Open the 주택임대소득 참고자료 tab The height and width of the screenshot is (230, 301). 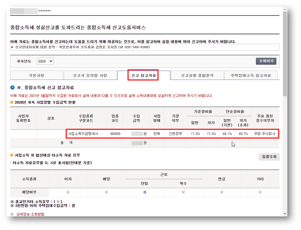[x=251, y=75]
